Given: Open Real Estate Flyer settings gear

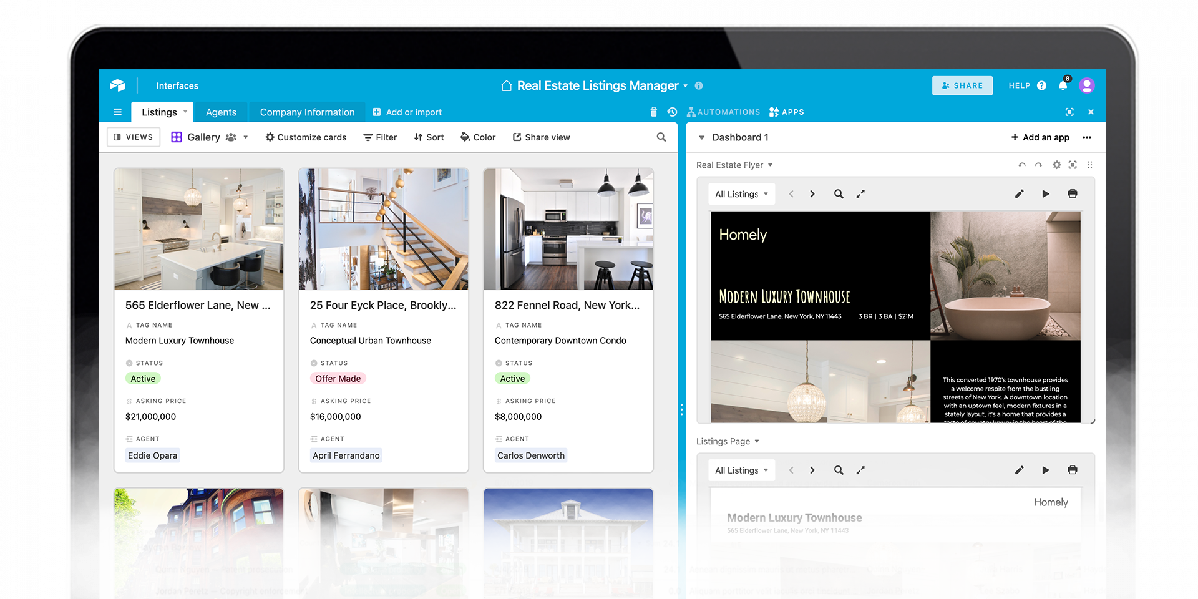Looking at the screenshot, I should 1056,165.
